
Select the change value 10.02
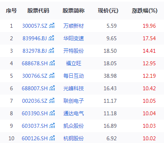click(x=149, y=138)
